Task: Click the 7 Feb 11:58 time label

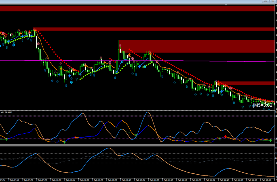Action: 251,180
